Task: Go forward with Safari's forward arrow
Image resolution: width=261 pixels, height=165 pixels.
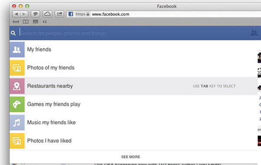Action: pos(24,14)
